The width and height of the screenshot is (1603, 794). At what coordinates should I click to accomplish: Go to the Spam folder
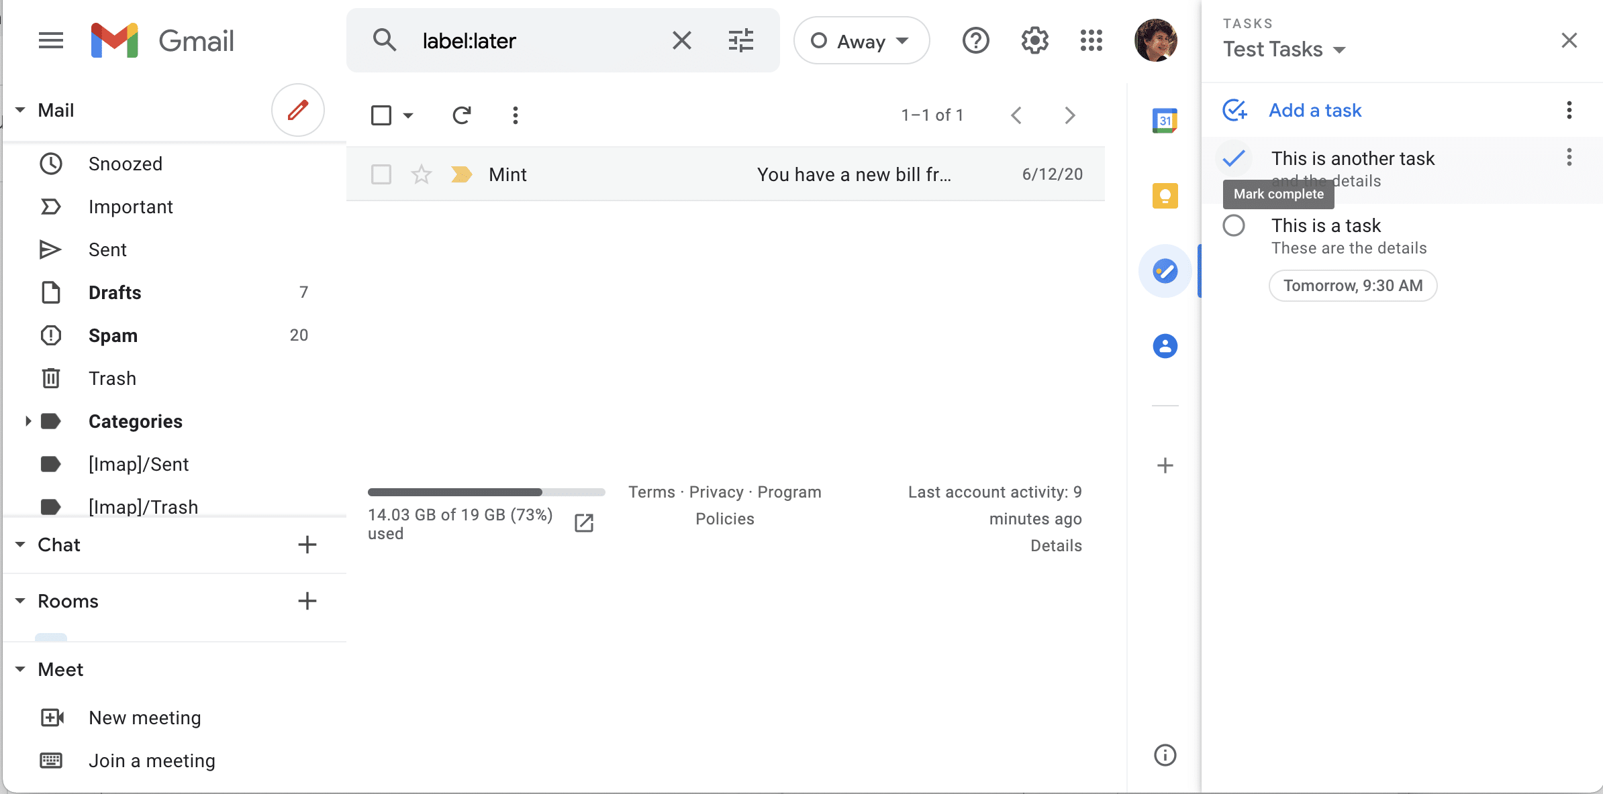(113, 335)
